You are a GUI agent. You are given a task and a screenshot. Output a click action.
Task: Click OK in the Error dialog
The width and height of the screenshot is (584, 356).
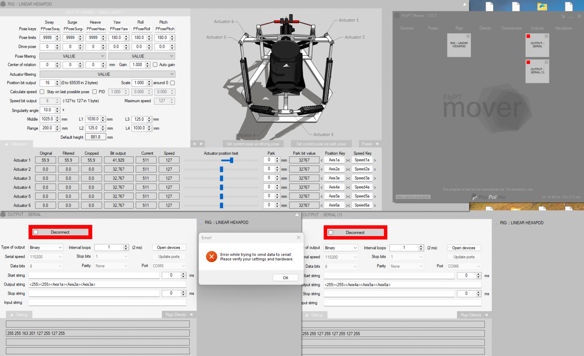pyautogui.click(x=285, y=278)
